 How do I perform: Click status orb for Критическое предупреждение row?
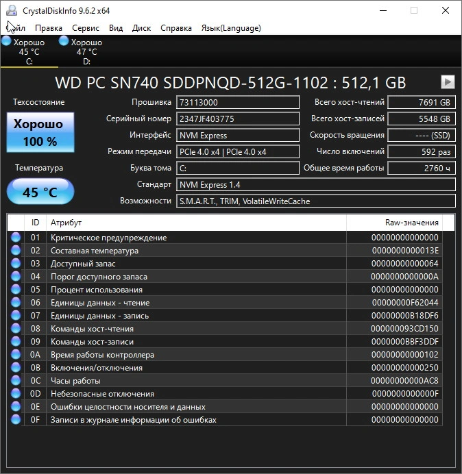16,237
